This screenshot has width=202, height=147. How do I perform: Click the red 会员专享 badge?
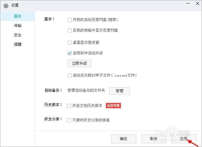pos(113,106)
